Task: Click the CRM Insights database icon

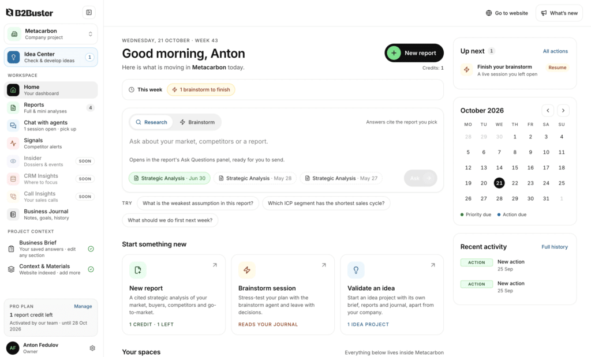Action: click(x=13, y=179)
